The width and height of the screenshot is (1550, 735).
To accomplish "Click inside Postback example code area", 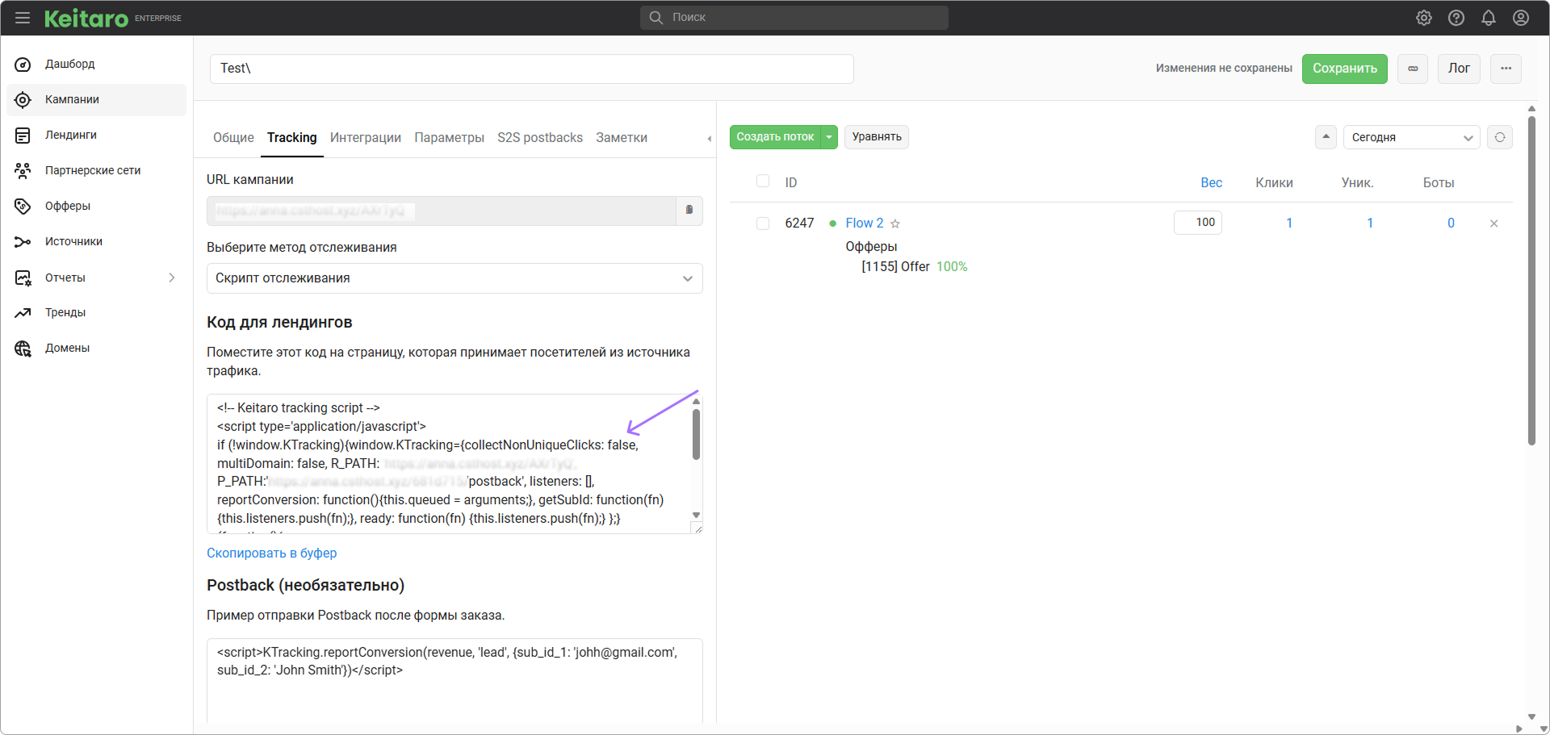I will point(455,680).
